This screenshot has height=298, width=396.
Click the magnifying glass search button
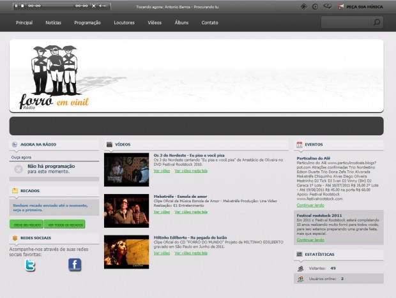(377, 22)
